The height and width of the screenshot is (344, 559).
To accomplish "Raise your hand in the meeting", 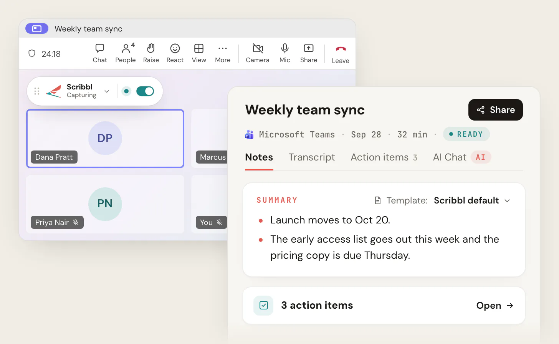I will click(x=151, y=53).
